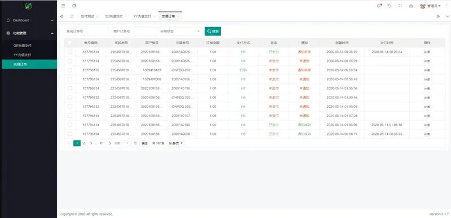The image size is (451, 218).
Task: Click payment time 2020-05-14 01:05:18
Action: 387,125
